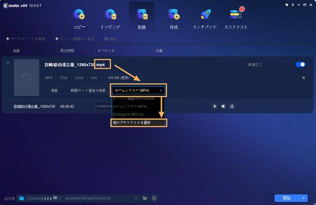Toggle the task enable switch beside 準備完了

[300, 65]
